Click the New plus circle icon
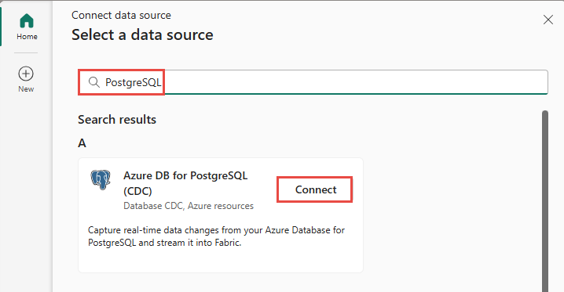Screen dimensions: 564x292 point(26,74)
